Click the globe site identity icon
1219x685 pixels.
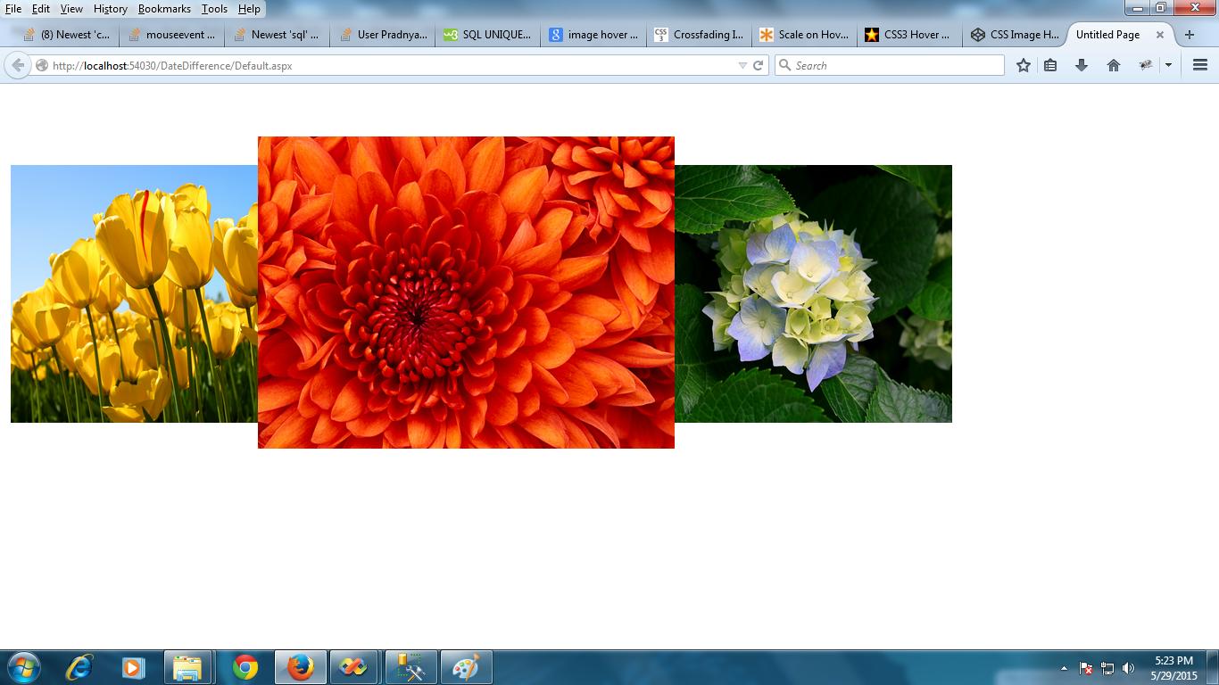point(41,65)
